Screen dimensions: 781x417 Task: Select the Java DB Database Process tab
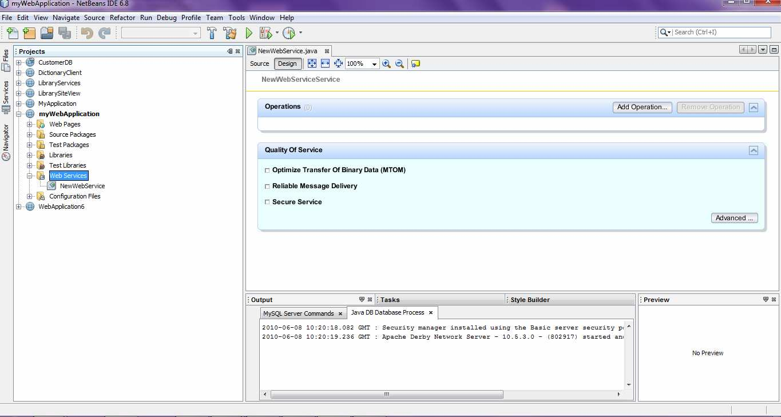(387, 312)
